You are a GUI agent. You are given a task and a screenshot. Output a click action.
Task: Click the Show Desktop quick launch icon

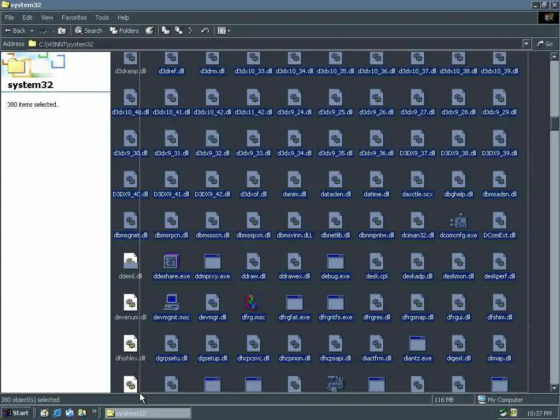pos(44,413)
